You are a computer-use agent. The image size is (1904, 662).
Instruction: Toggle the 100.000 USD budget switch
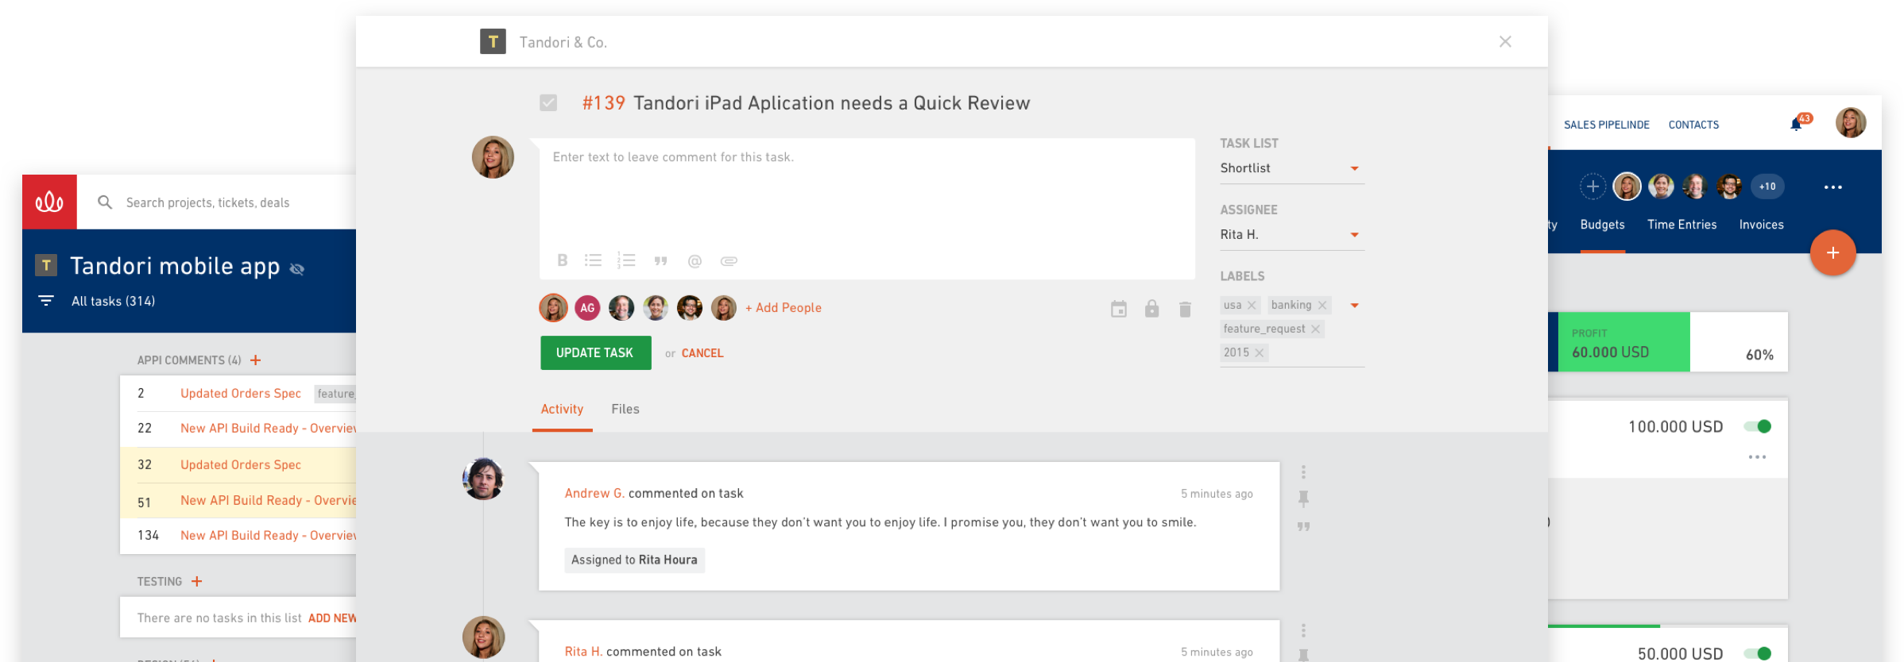click(1758, 426)
